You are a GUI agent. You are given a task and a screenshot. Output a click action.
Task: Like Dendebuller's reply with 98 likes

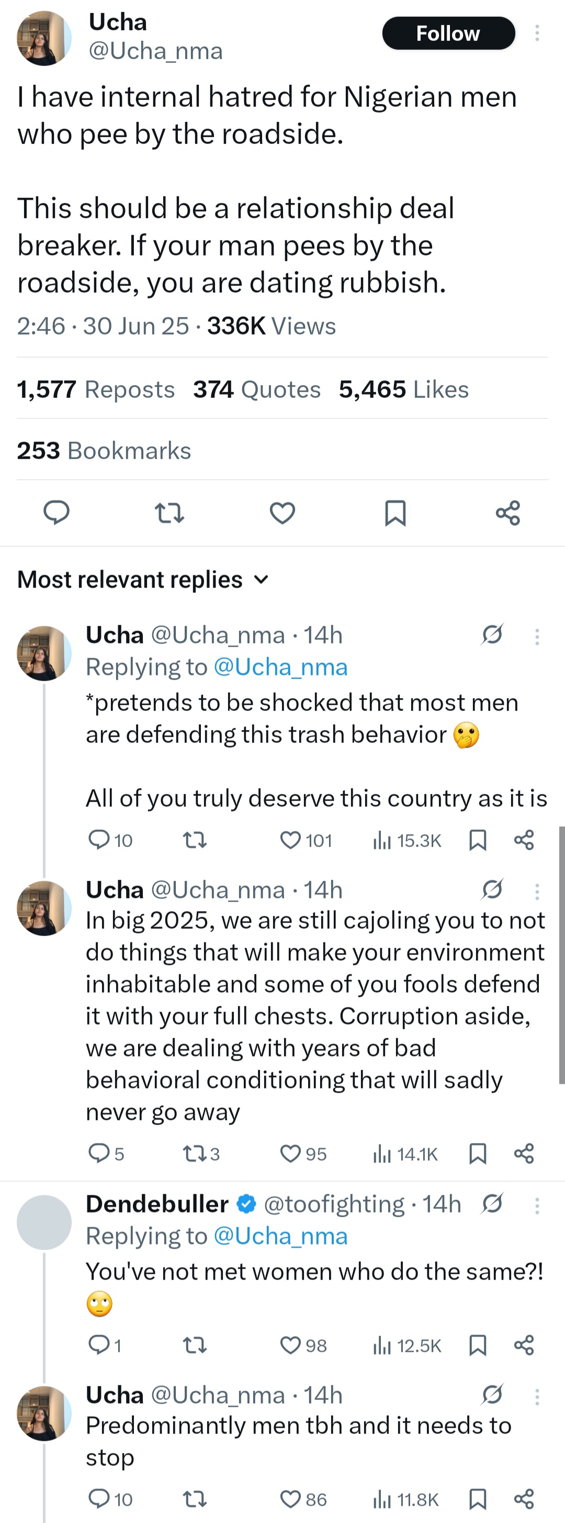point(290,1345)
